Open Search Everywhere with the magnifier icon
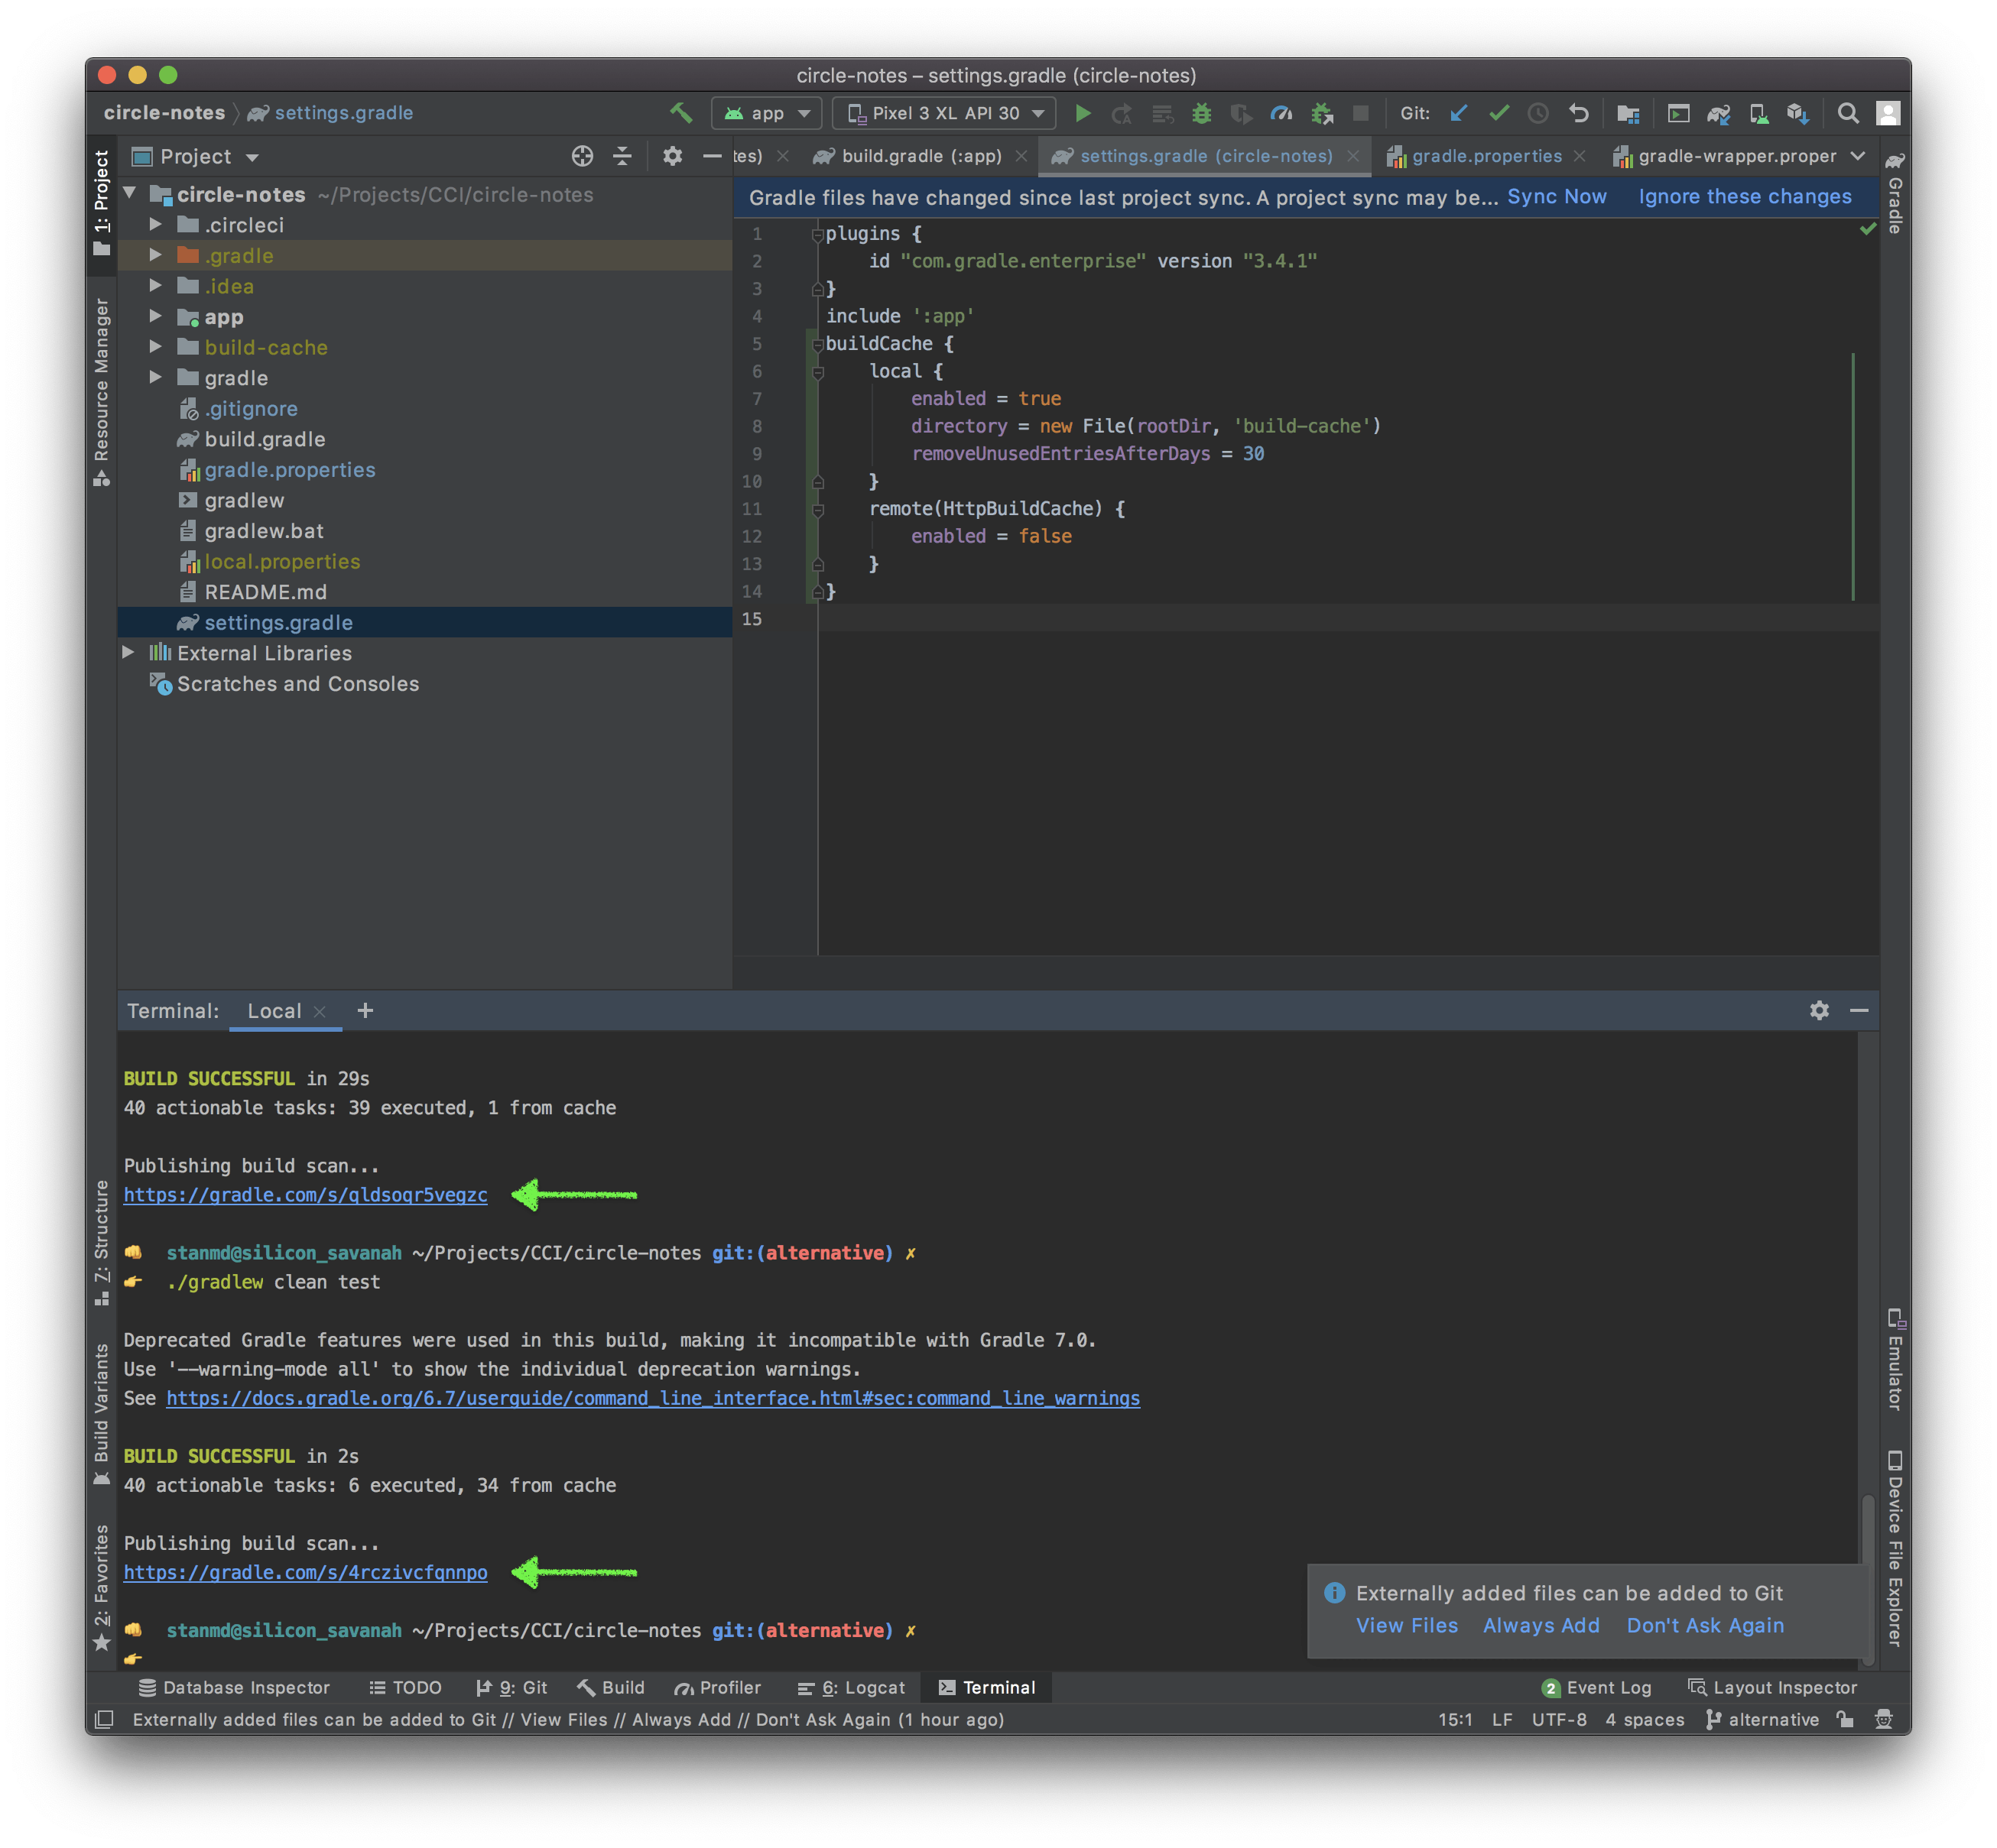The height and width of the screenshot is (1848, 1997). pos(1848,113)
